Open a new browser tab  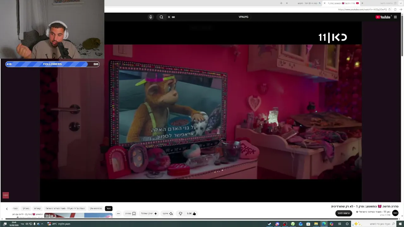pyautogui.click(x=281, y=3)
